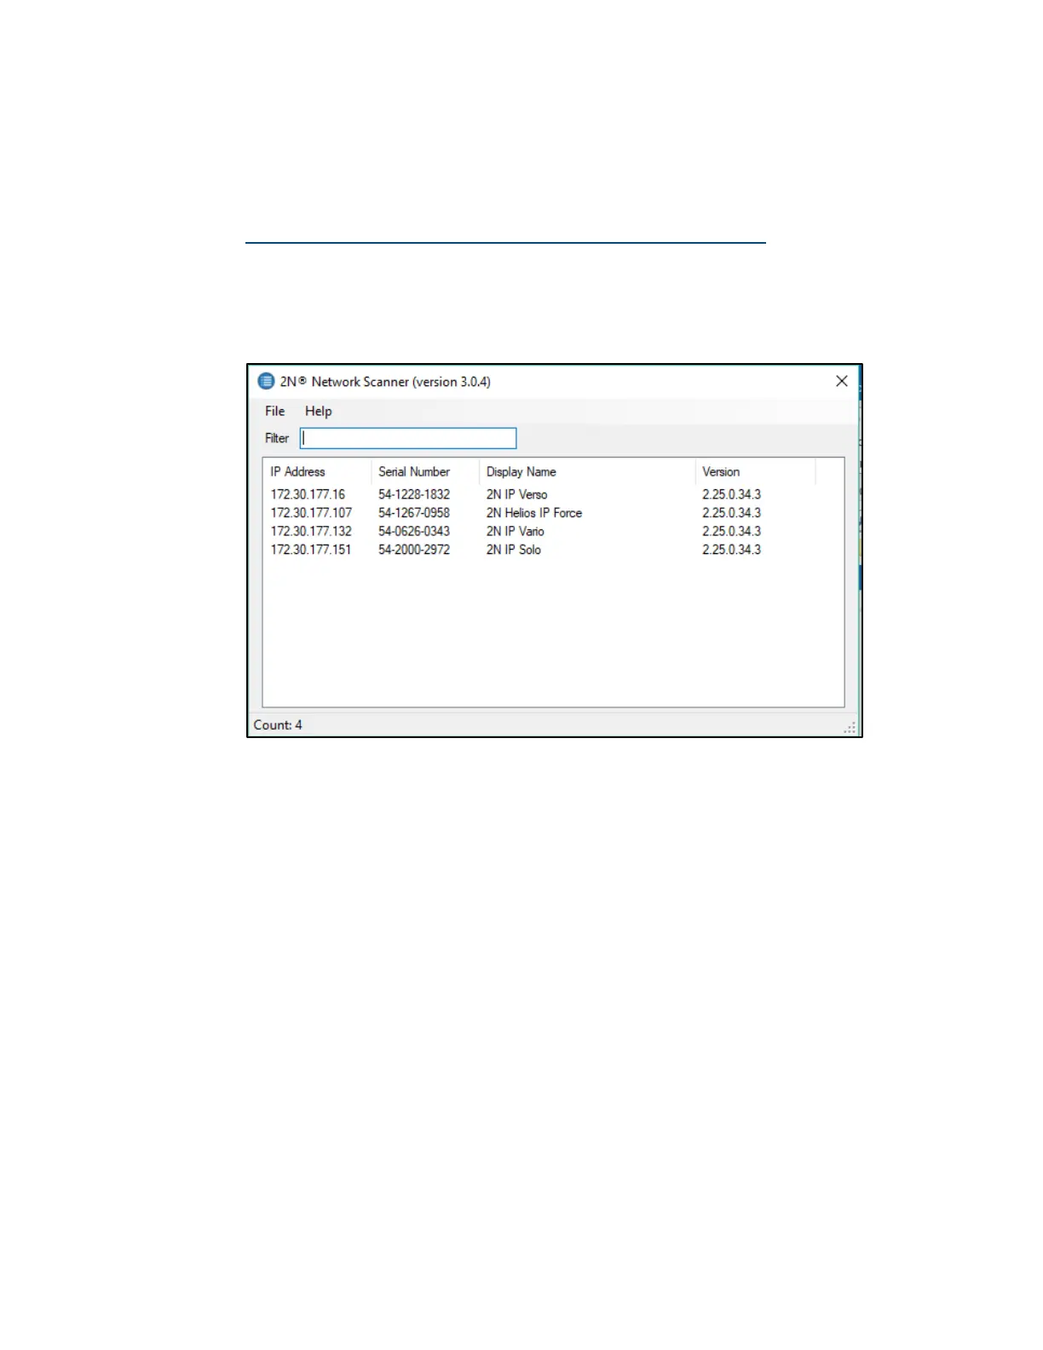Select the 2N IP Vario device

pos(515,531)
